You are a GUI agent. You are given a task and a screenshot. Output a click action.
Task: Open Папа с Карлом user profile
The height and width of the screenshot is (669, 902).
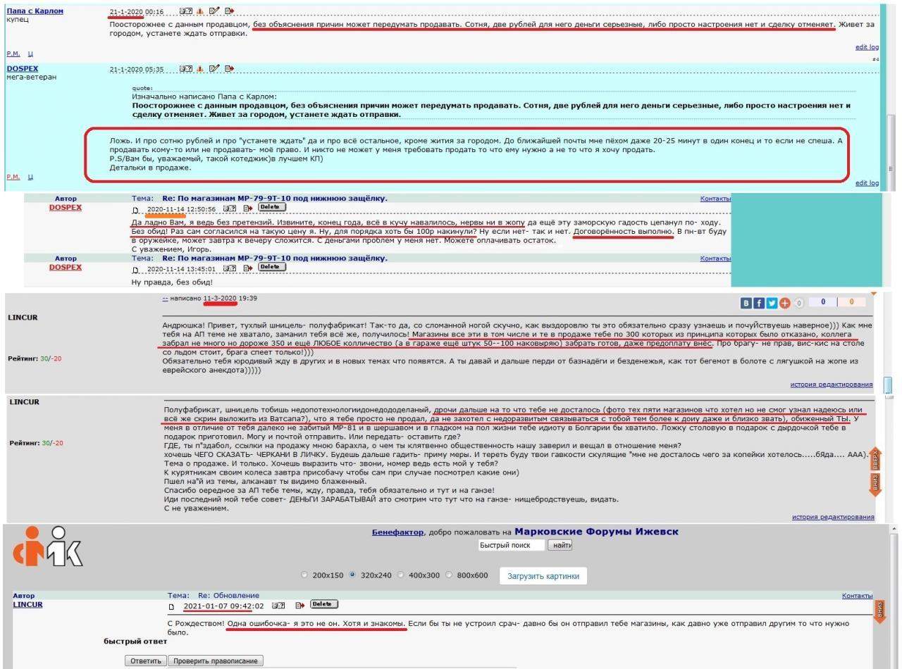[x=35, y=11]
